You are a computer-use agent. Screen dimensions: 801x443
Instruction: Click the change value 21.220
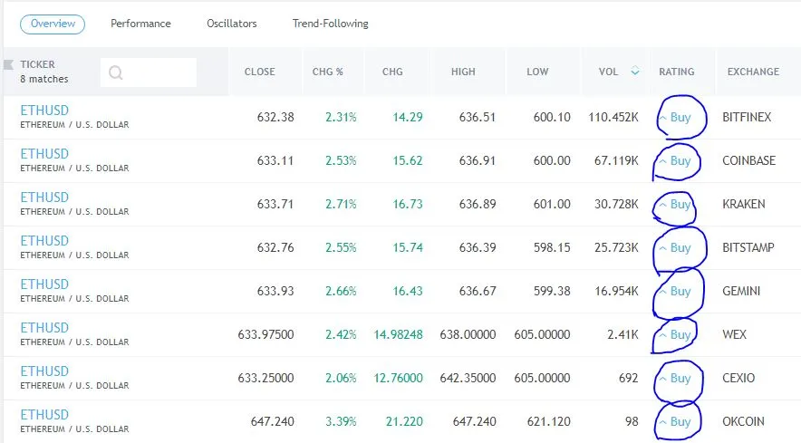point(404,421)
